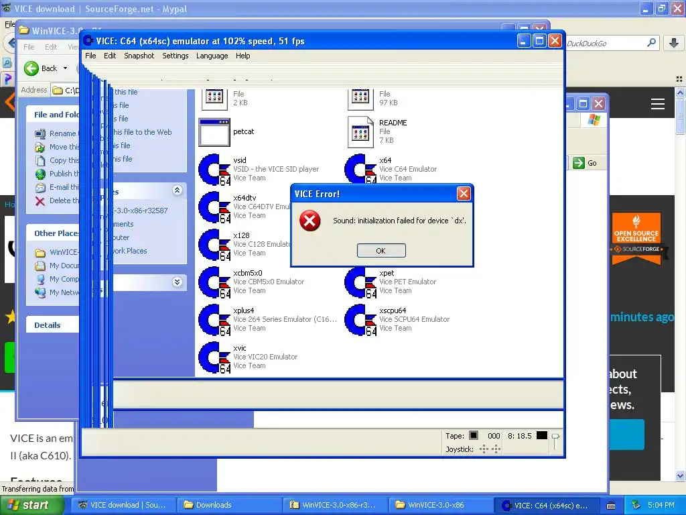
Task: Select the petcat program icon
Action: tap(214, 132)
